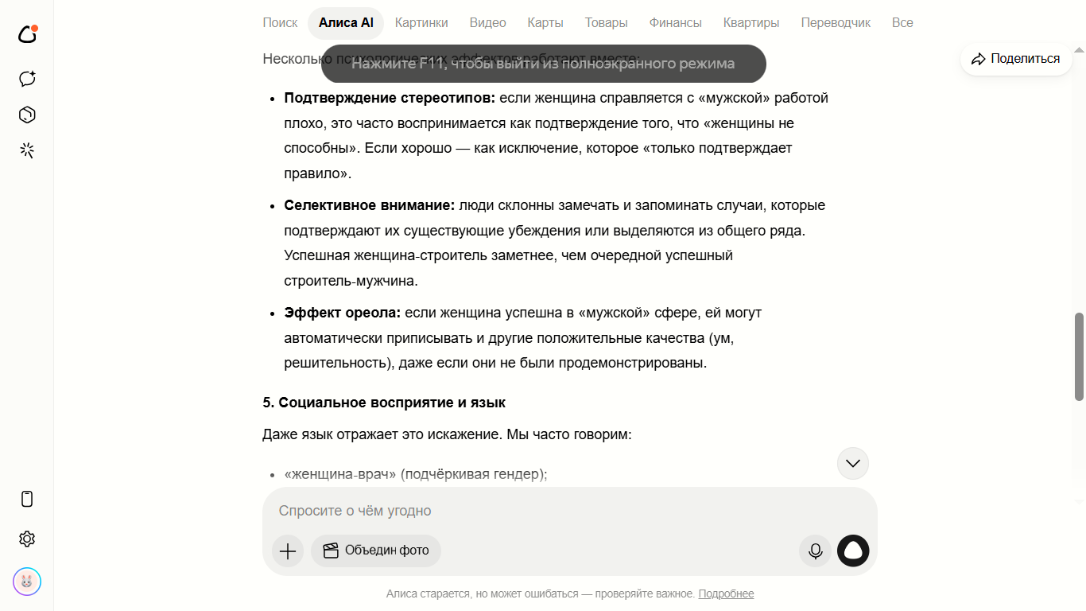The image size is (1086, 611).
Task: Open the Карты tab
Action: pos(545,23)
